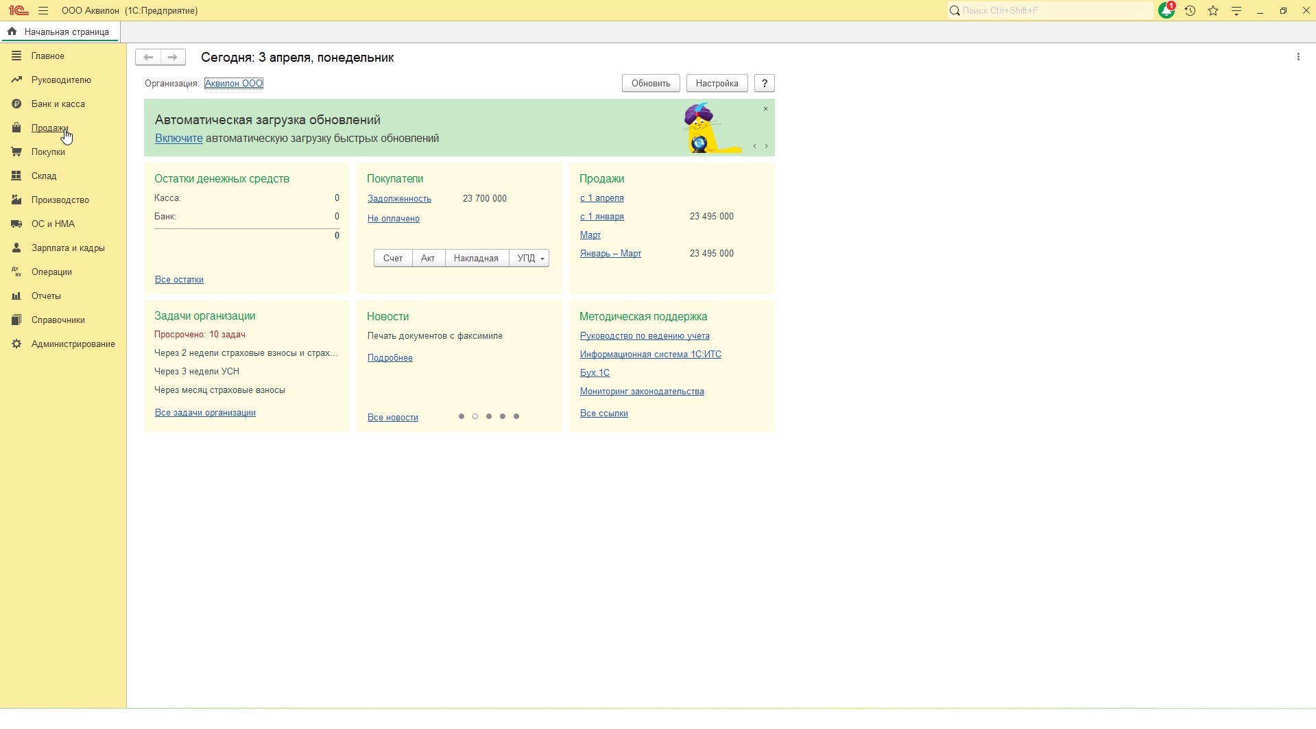Image resolution: width=1316 pixels, height=729 pixels.
Task: Click the Зарплата и кадры person icon
Action: 16,248
